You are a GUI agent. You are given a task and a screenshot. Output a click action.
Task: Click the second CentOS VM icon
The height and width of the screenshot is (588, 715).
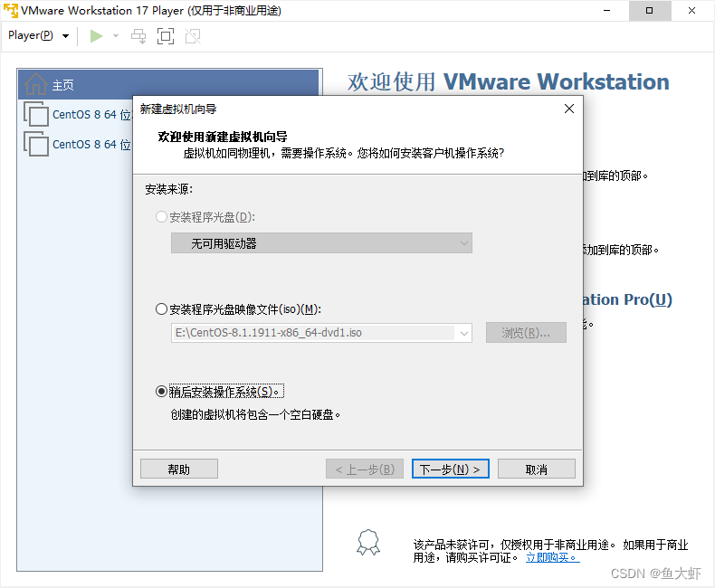(36, 144)
